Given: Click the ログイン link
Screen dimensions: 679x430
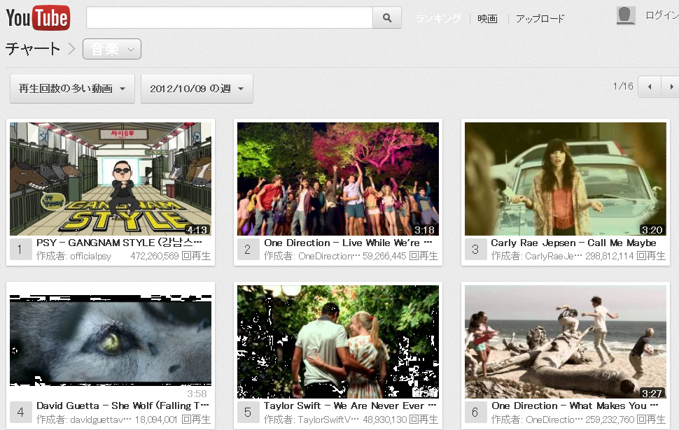Looking at the screenshot, I should pyautogui.click(x=661, y=15).
